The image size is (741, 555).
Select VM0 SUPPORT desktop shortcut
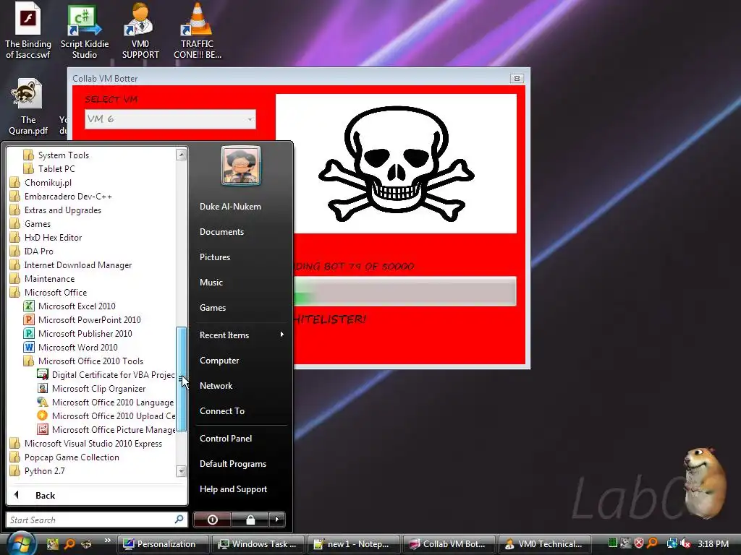140,30
